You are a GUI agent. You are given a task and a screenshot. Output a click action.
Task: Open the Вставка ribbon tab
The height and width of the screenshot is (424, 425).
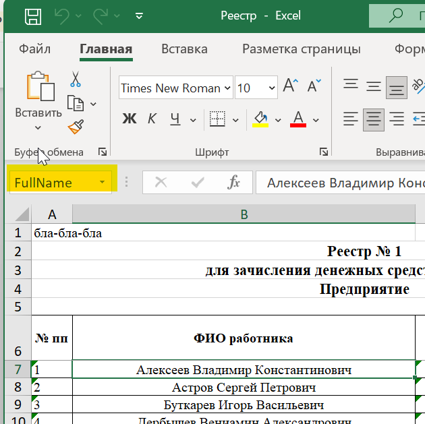tap(184, 49)
